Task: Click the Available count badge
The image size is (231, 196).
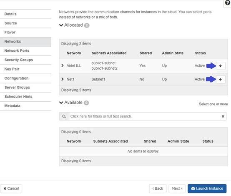Action: (86, 103)
